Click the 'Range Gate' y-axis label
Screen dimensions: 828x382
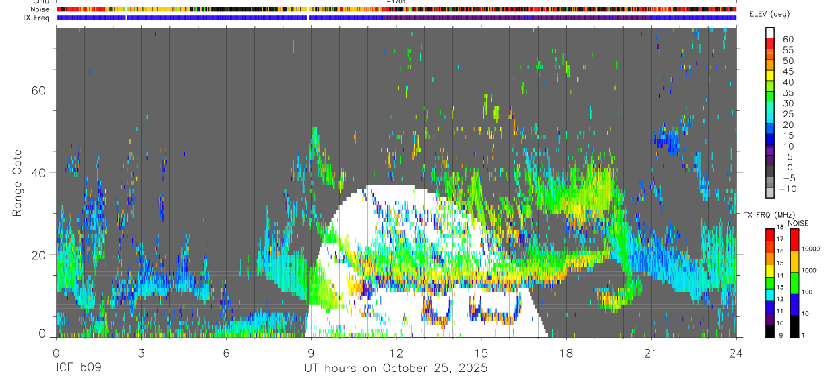pyautogui.click(x=16, y=183)
